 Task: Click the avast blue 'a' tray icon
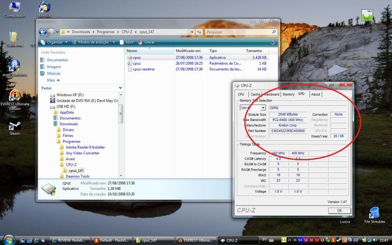(350, 240)
